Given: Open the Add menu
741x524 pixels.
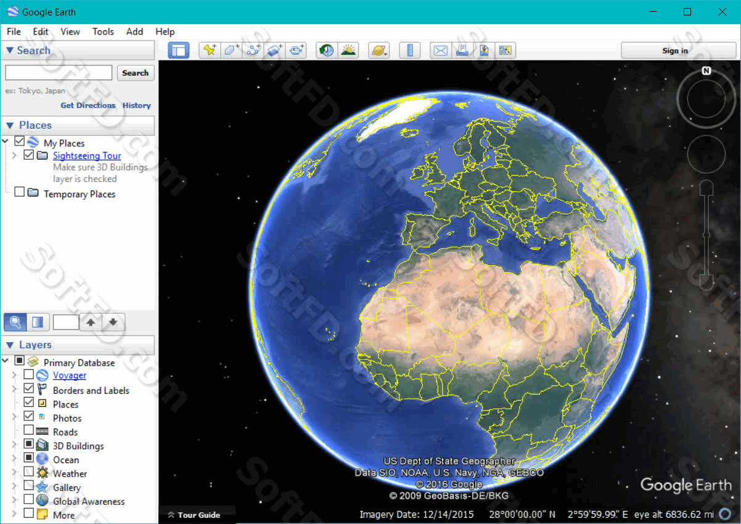Looking at the screenshot, I should pos(134,31).
